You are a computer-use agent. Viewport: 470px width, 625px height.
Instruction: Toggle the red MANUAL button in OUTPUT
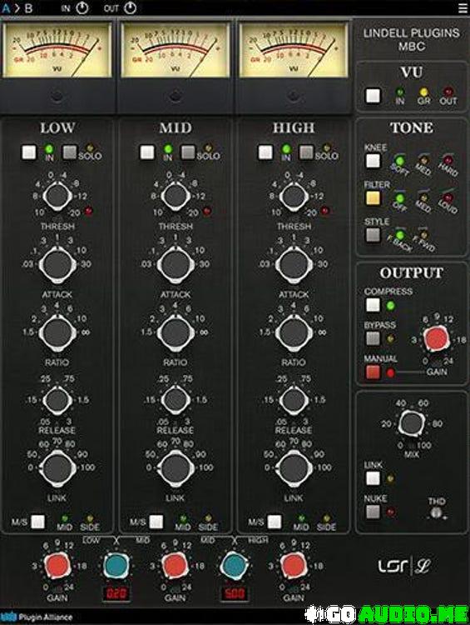373,372
